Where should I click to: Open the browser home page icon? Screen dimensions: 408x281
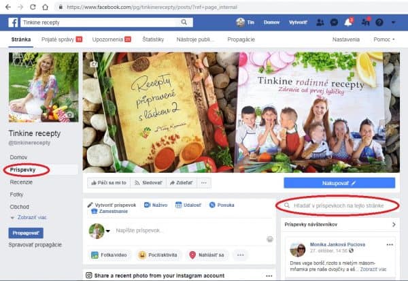46,7
